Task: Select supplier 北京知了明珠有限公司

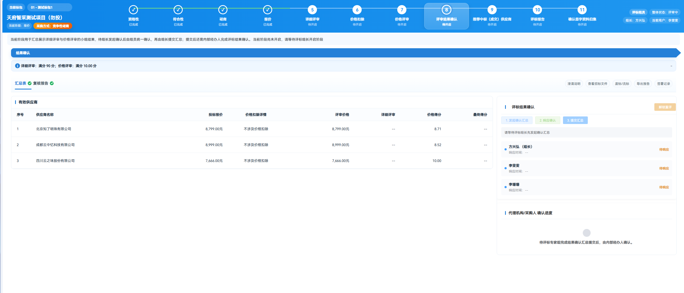Action: tap(54, 129)
